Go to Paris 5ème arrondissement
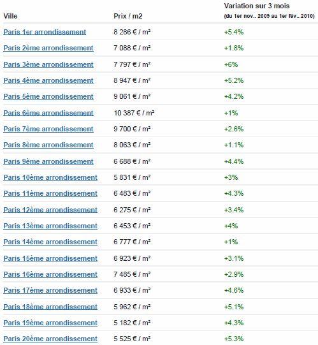Screen dimensions: 318x345 pyautogui.click(x=48, y=96)
